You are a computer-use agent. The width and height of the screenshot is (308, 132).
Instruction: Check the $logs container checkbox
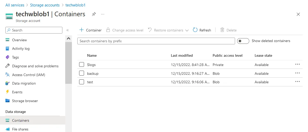point(81,65)
